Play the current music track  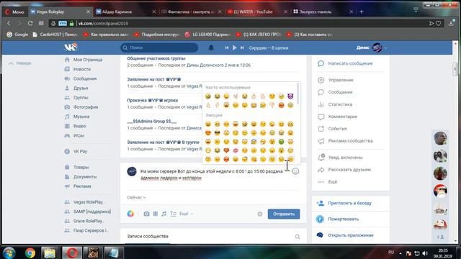tap(234, 47)
